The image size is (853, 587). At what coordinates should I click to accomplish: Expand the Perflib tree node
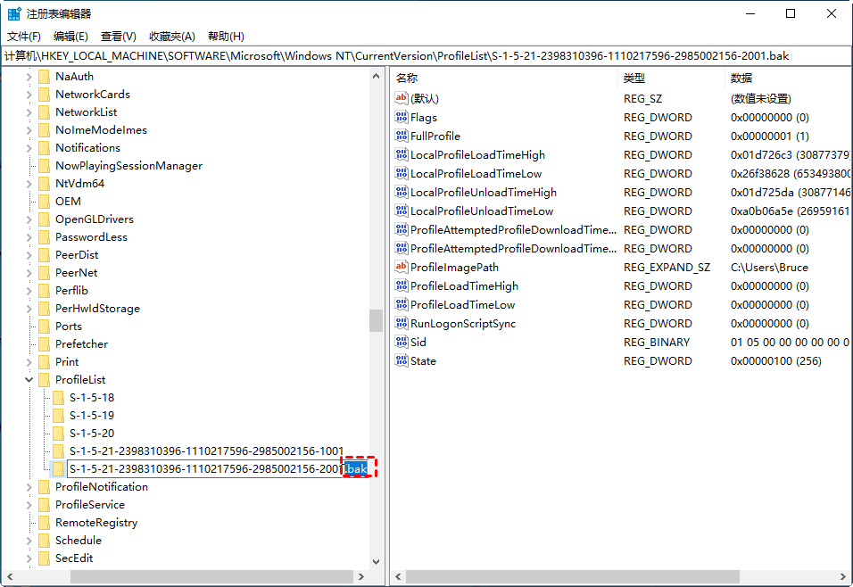(29, 291)
